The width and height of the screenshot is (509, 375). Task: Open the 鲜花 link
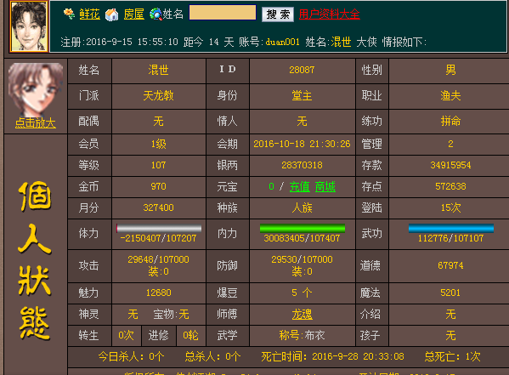pyautogui.click(x=89, y=14)
